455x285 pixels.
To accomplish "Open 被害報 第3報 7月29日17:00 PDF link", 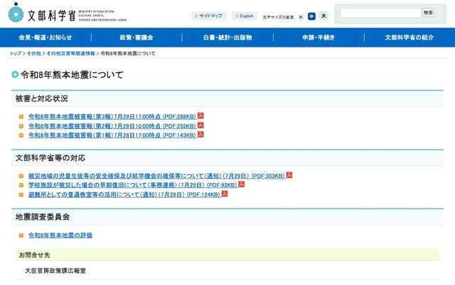I will 112,116.
